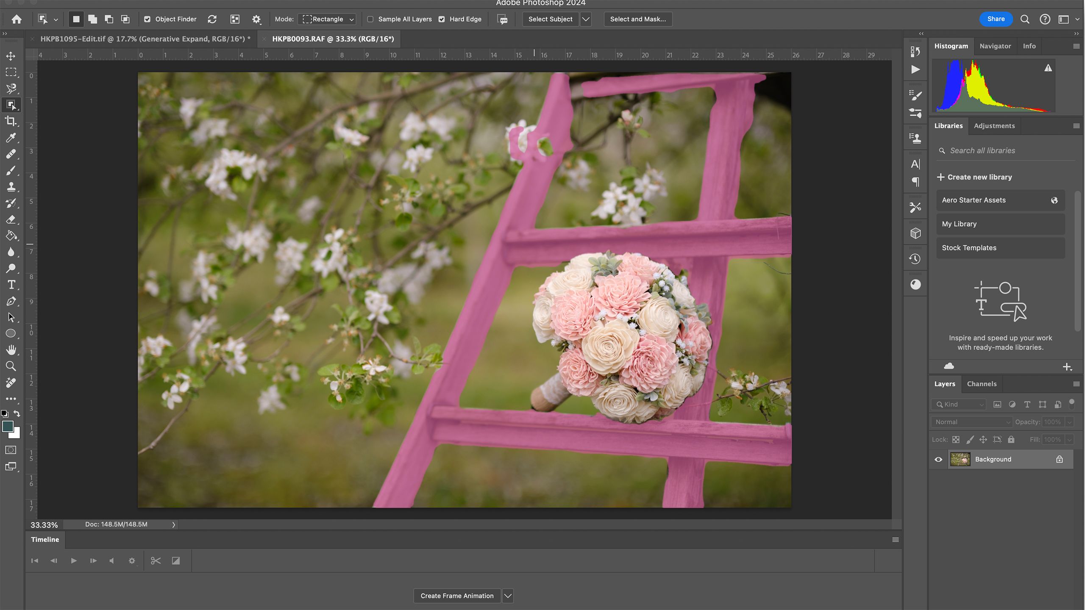This screenshot has width=1085, height=610.
Task: Click Create new library button
Action: click(x=974, y=177)
